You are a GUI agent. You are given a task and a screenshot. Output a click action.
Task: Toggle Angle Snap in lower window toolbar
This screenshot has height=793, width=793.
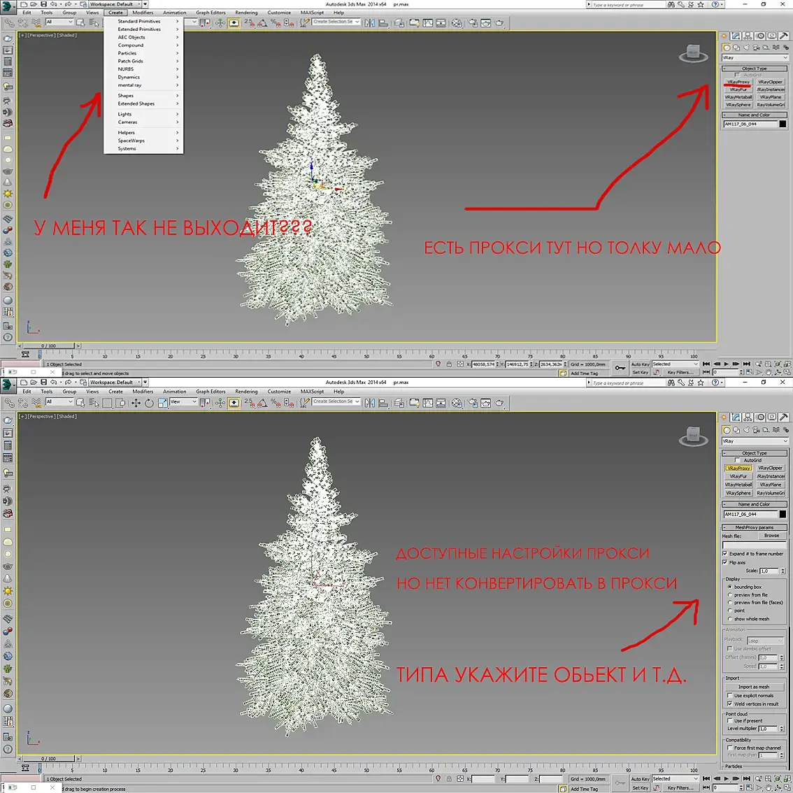tap(262, 403)
